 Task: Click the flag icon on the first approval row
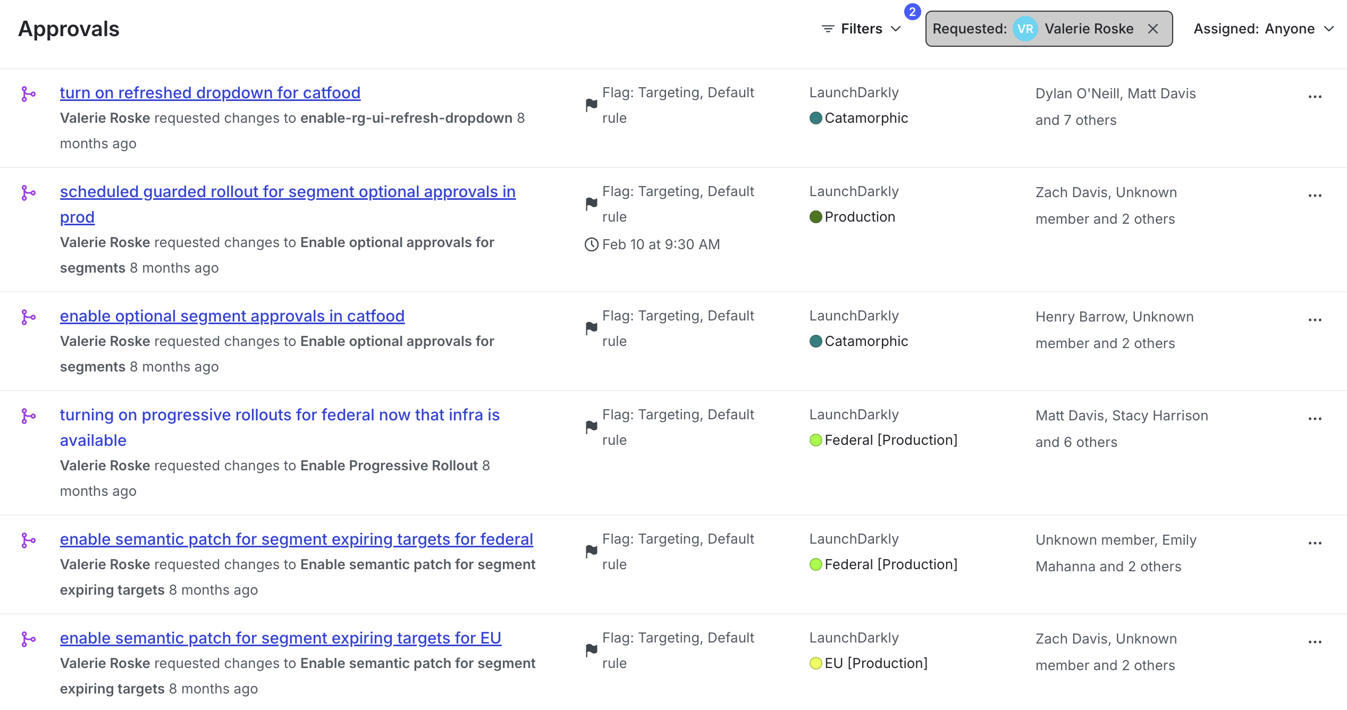point(592,105)
